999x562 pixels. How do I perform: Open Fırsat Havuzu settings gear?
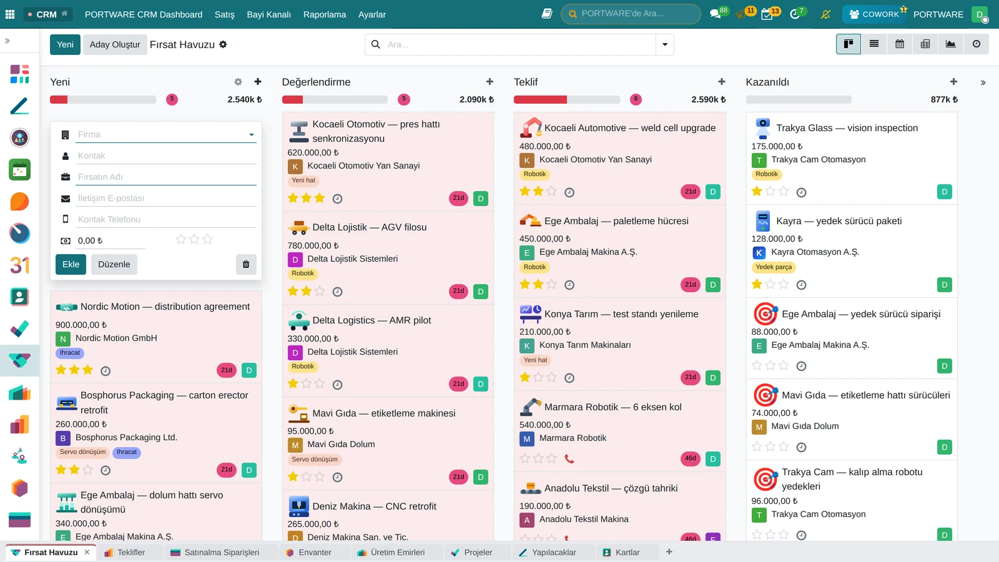[223, 44]
